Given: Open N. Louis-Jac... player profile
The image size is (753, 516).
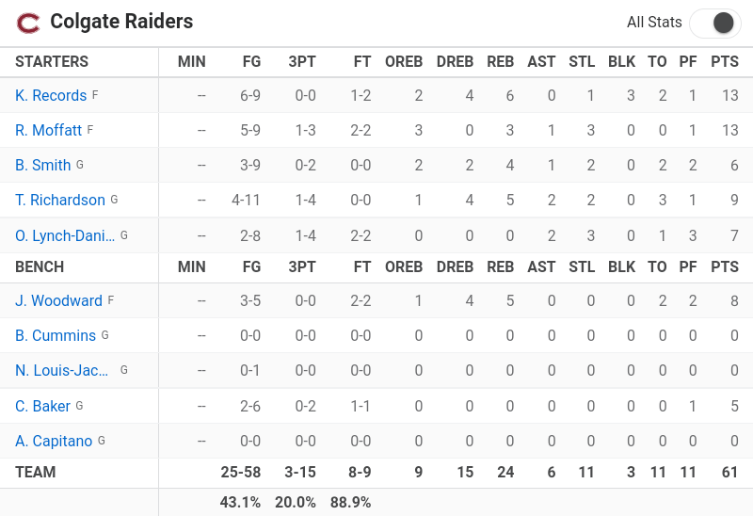Looking at the screenshot, I should coord(61,370).
